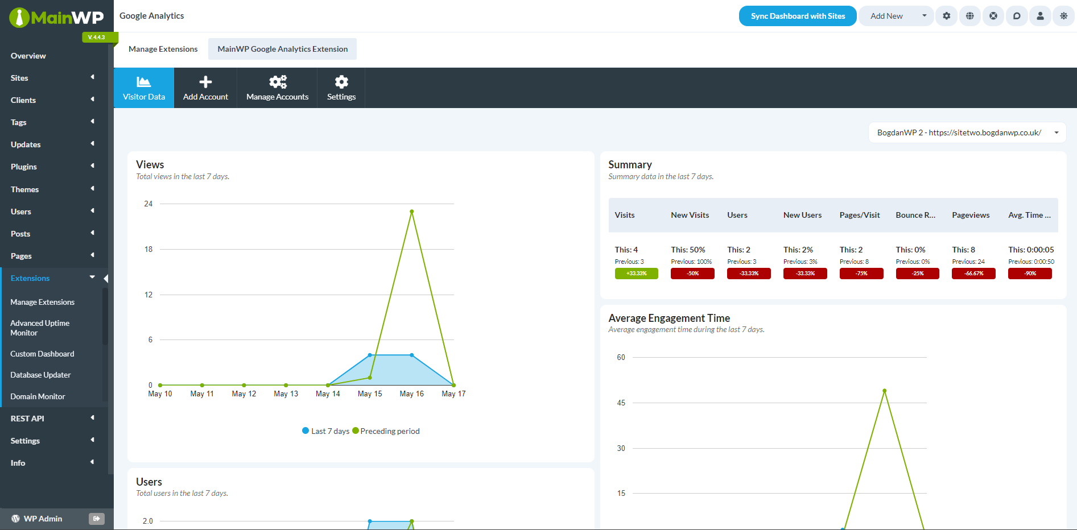Viewport: 1077px width, 530px height.
Task: Open the help lifebuoy icon
Action: pyautogui.click(x=993, y=16)
